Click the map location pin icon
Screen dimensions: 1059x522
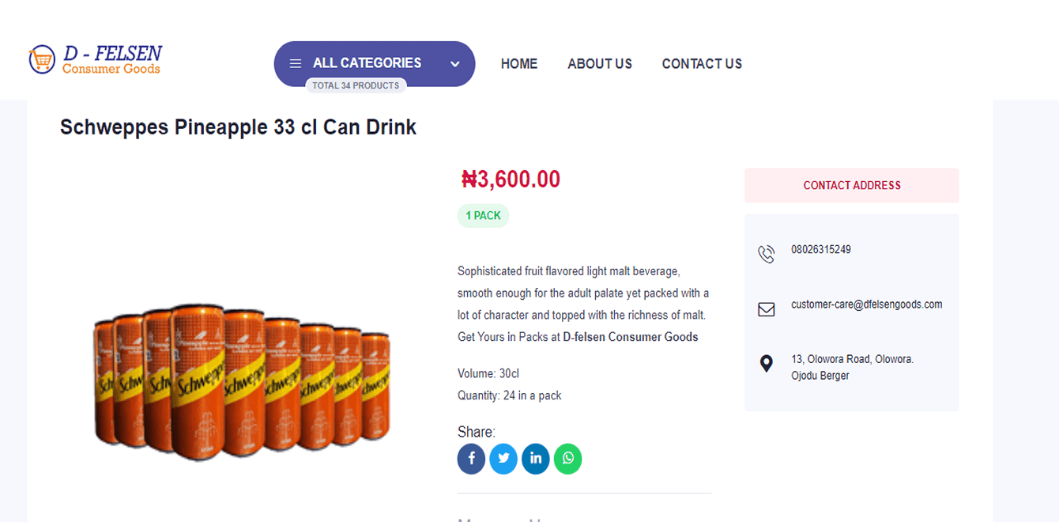click(x=766, y=364)
